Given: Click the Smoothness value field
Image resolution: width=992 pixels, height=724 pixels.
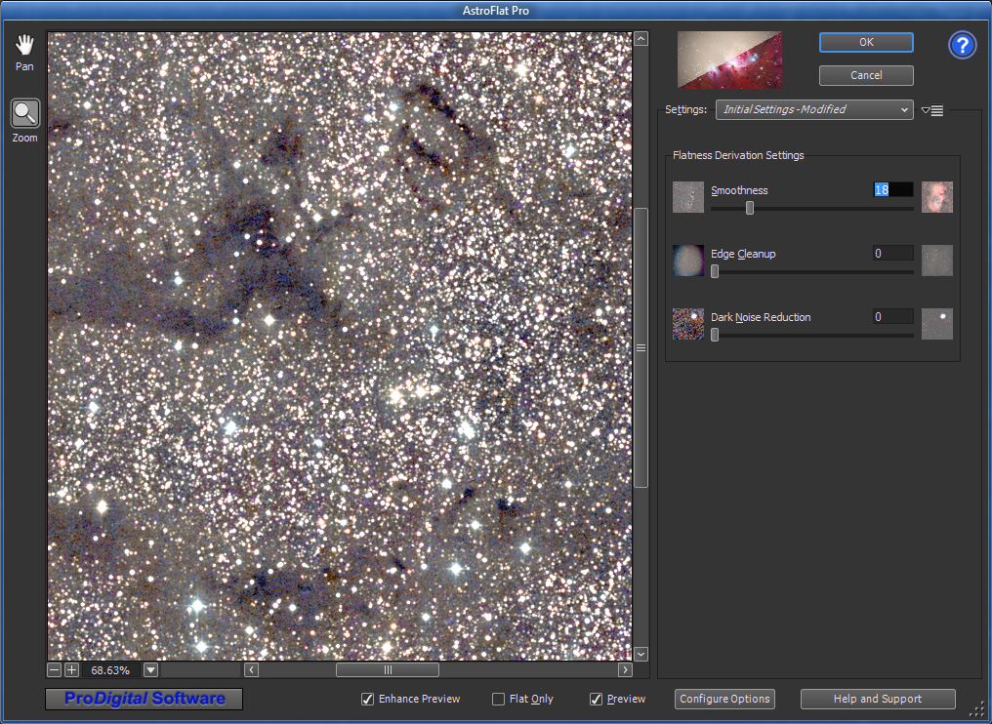Looking at the screenshot, I should 892,189.
